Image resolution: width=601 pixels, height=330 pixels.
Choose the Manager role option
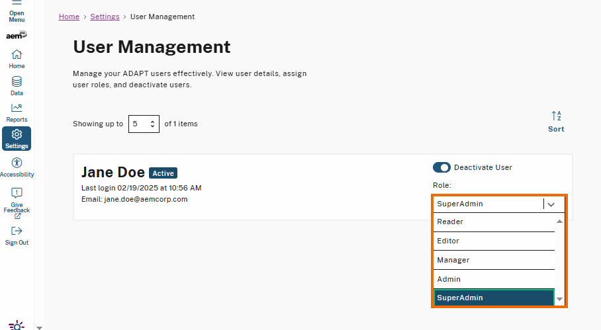point(494,261)
